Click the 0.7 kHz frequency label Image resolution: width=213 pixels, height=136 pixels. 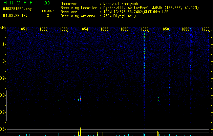point(3,112)
